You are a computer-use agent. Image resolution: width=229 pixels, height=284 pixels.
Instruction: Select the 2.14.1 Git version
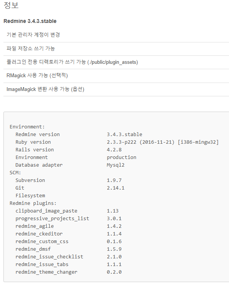(116, 188)
